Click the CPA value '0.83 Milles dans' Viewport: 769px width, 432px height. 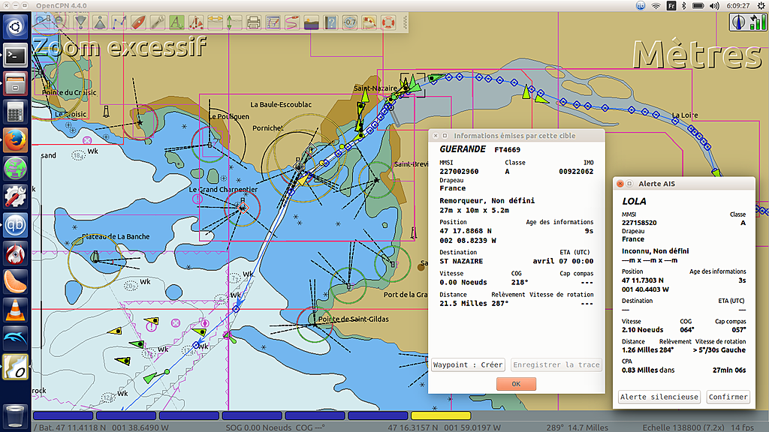pos(648,370)
